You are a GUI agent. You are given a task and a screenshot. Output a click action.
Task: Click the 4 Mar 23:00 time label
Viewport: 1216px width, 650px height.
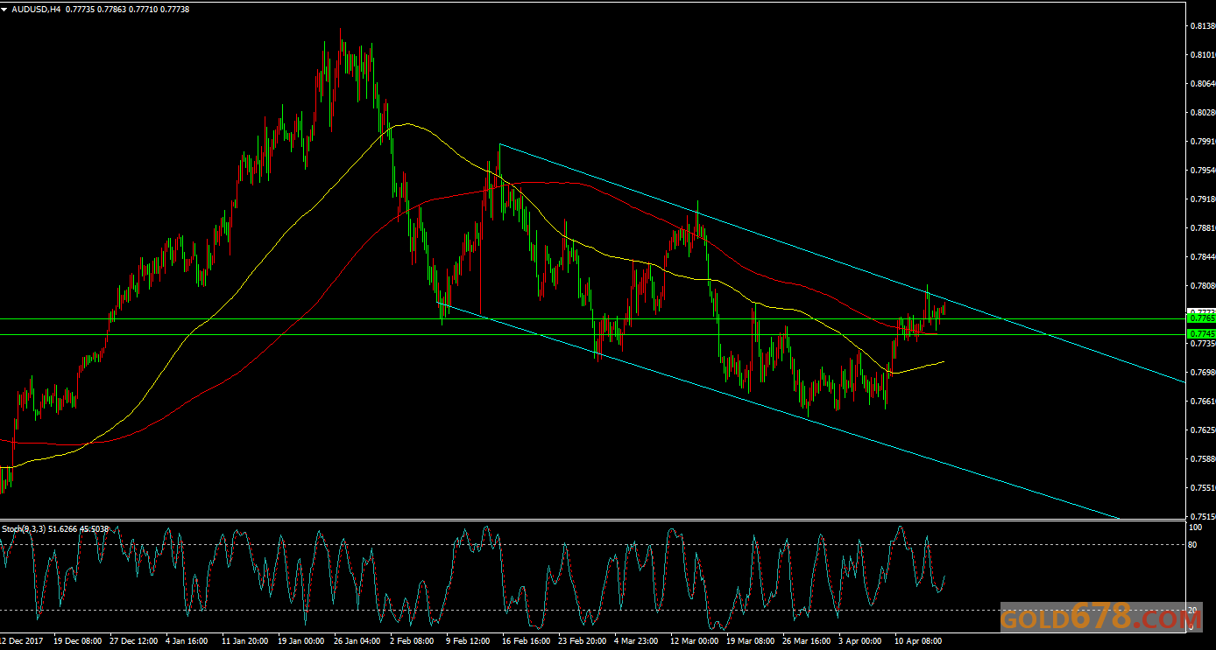click(636, 641)
